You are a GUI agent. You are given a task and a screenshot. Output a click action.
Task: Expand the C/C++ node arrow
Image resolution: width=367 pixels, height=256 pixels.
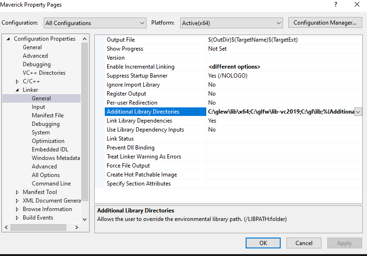17,81
